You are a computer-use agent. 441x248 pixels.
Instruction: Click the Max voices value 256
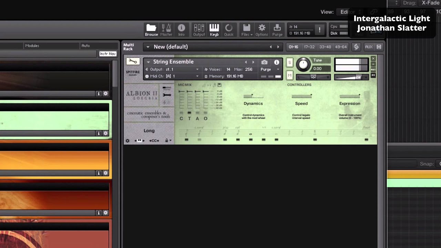249,69
